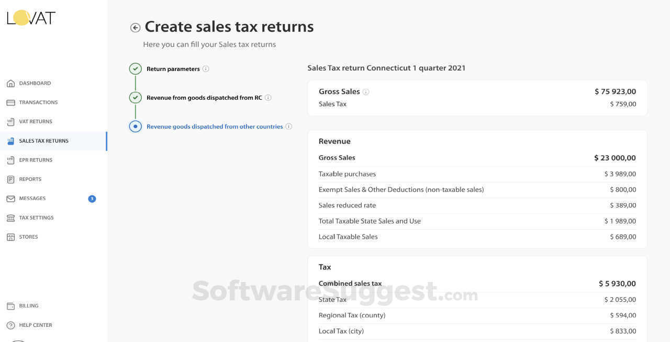The height and width of the screenshot is (342, 670).
Task: Go to the Help Center
Action: pos(35,325)
